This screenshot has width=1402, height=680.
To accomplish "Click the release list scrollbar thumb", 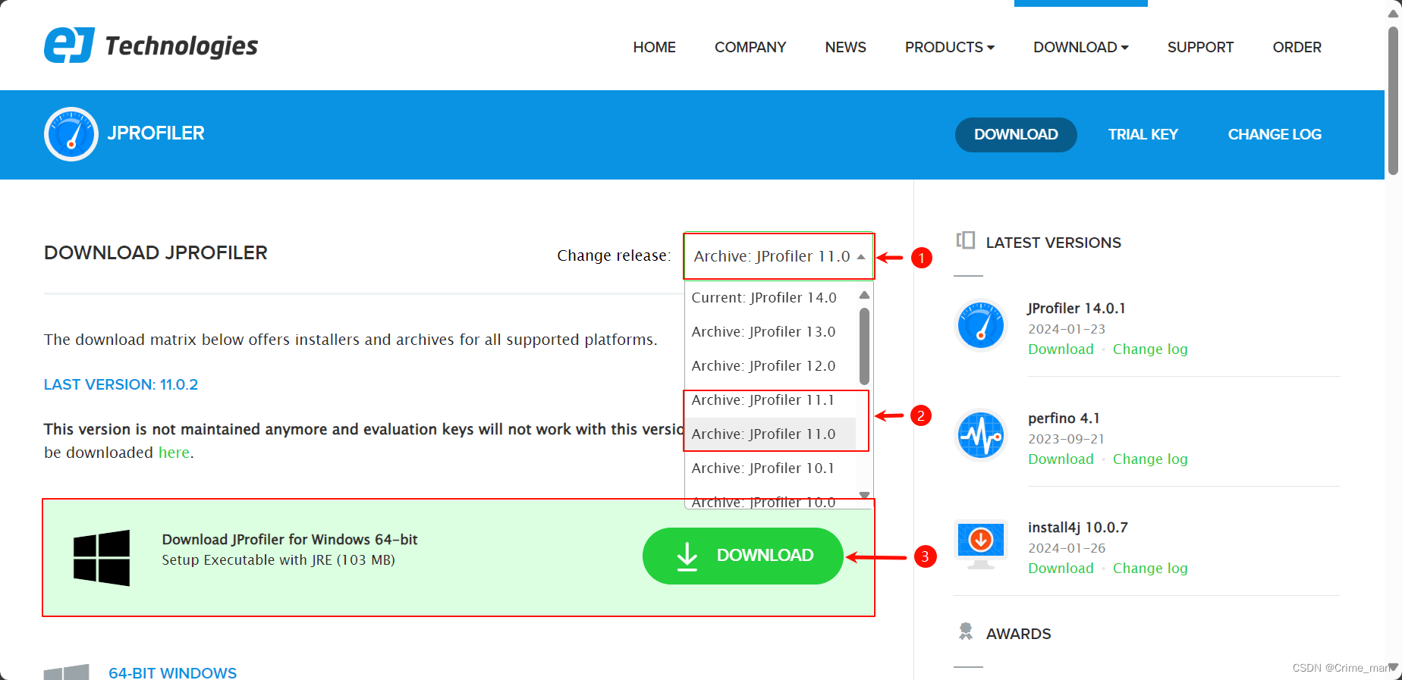I will [x=864, y=346].
